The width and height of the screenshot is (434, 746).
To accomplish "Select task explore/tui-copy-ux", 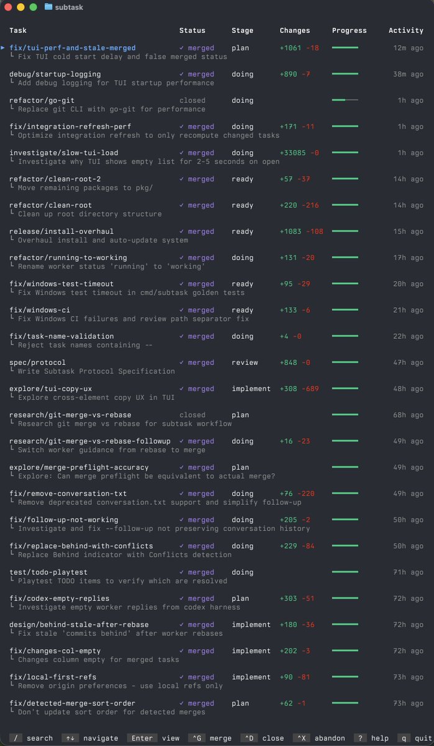I will pos(51,389).
